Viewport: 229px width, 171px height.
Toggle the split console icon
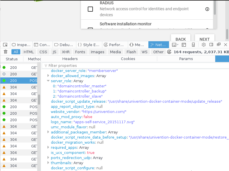[x=184, y=45]
